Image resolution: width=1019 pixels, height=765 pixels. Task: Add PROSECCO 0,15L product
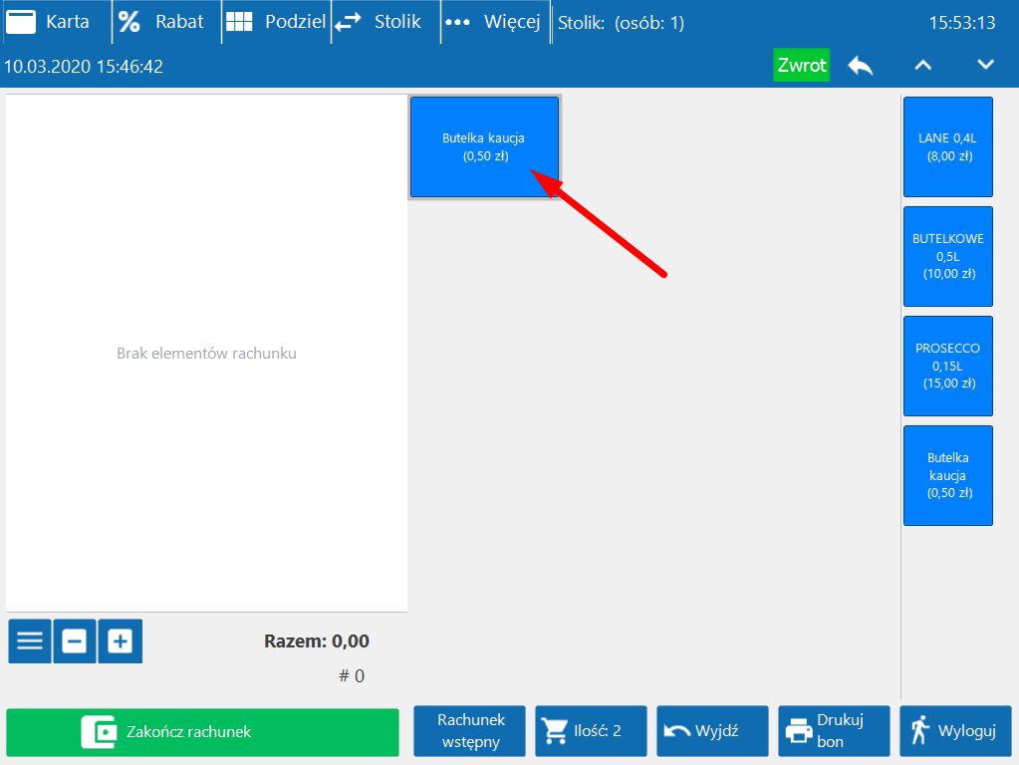(x=947, y=366)
